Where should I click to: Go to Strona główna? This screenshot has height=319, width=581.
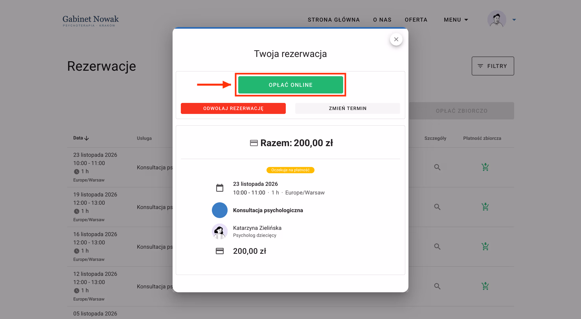tap(334, 20)
